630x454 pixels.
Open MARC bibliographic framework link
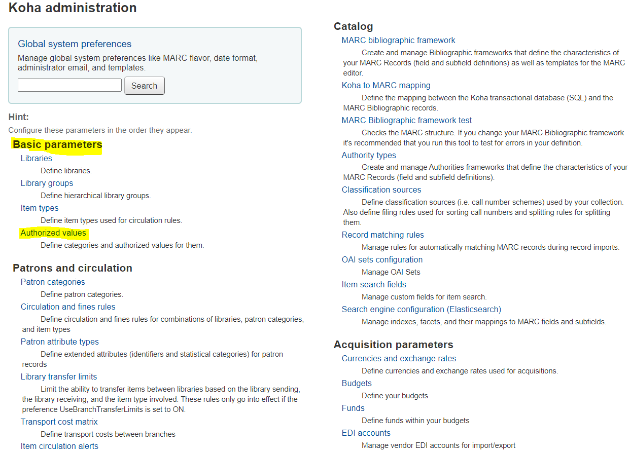pos(399,40)
